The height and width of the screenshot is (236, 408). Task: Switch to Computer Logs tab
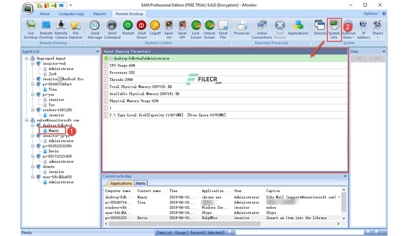[71, 14]
